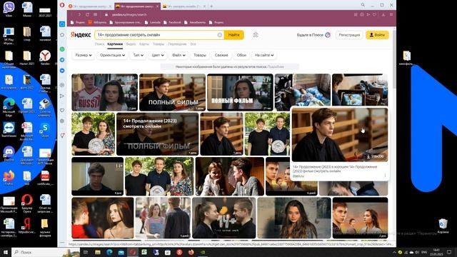Open Будьте в Плюсе link

[x=313, y=35]
